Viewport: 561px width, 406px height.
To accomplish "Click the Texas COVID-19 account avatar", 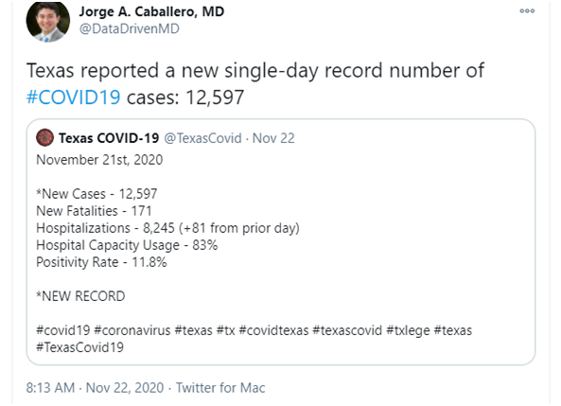I will (44, 138).
